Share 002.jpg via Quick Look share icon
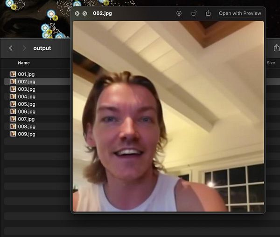Screen dimensions: 280x237 click(x=208, y=13)
